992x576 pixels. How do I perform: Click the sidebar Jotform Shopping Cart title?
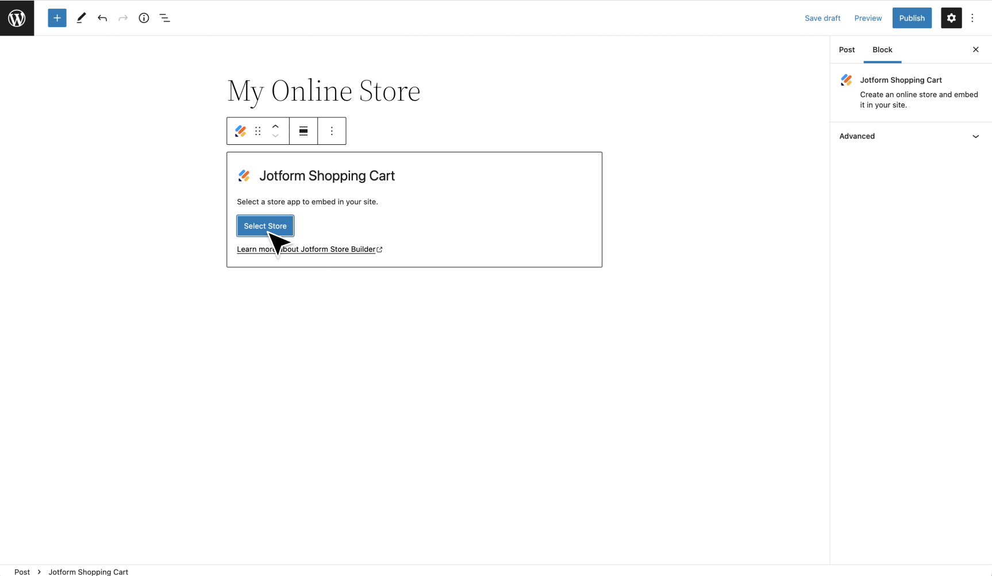tap(901, 80)
